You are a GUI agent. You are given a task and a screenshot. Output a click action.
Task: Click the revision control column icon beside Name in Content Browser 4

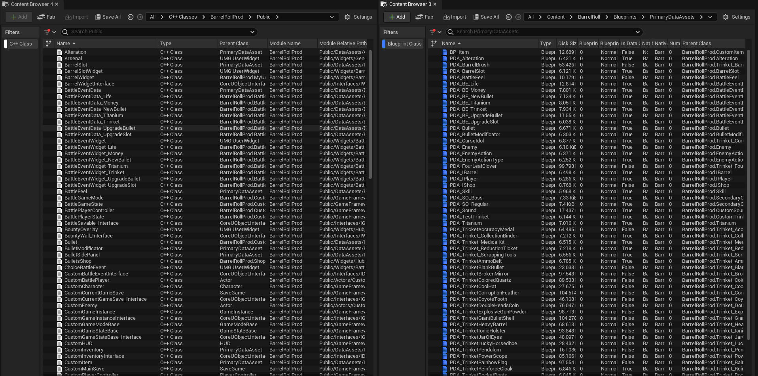tap(48, 44)
